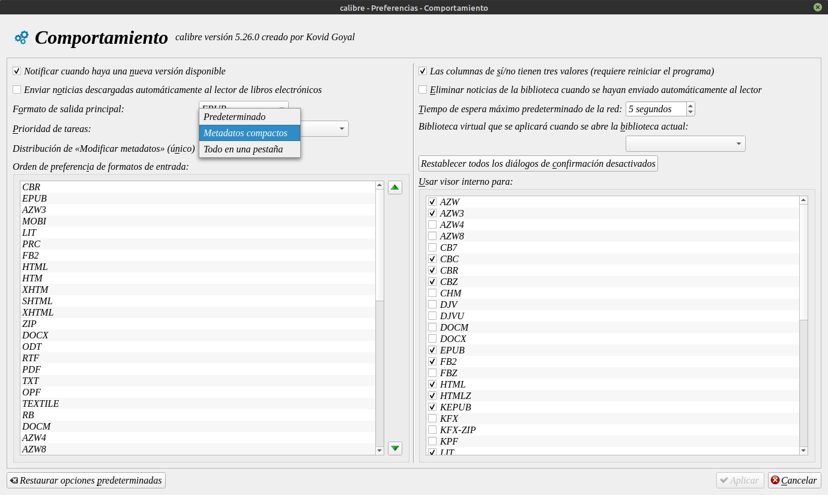The image size is (828, 495).
Task: Uncheck HTMLZ in the internal viewer list
Action: point(432,396)
